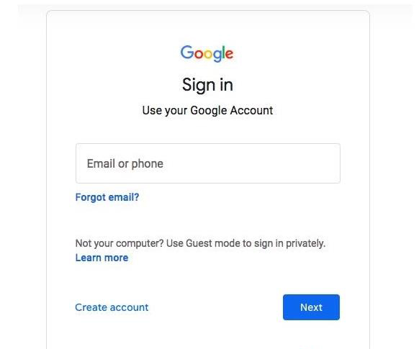Click the green 'l' in Google logo
Image resolution: width=419 pixels, height=349 pixels.
click(223, 52)
